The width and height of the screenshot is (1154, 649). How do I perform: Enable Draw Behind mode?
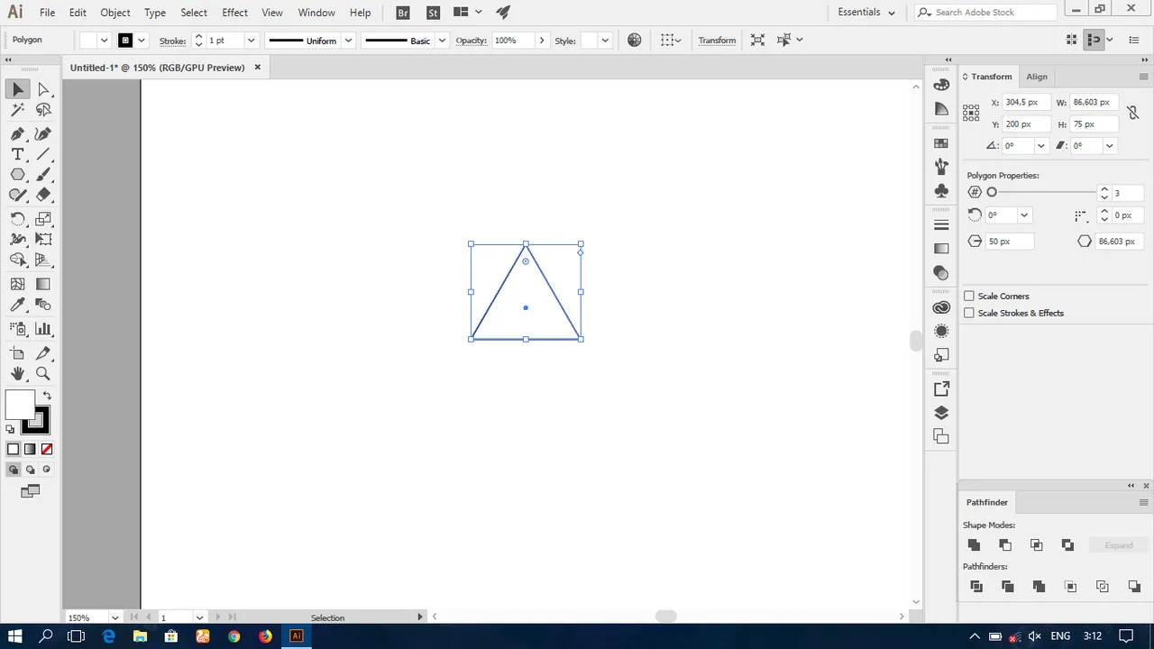coord(30,470)
